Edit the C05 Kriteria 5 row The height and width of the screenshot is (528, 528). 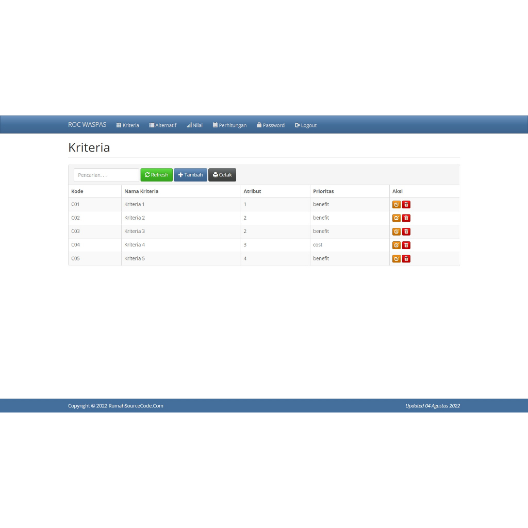coord(397,259)
